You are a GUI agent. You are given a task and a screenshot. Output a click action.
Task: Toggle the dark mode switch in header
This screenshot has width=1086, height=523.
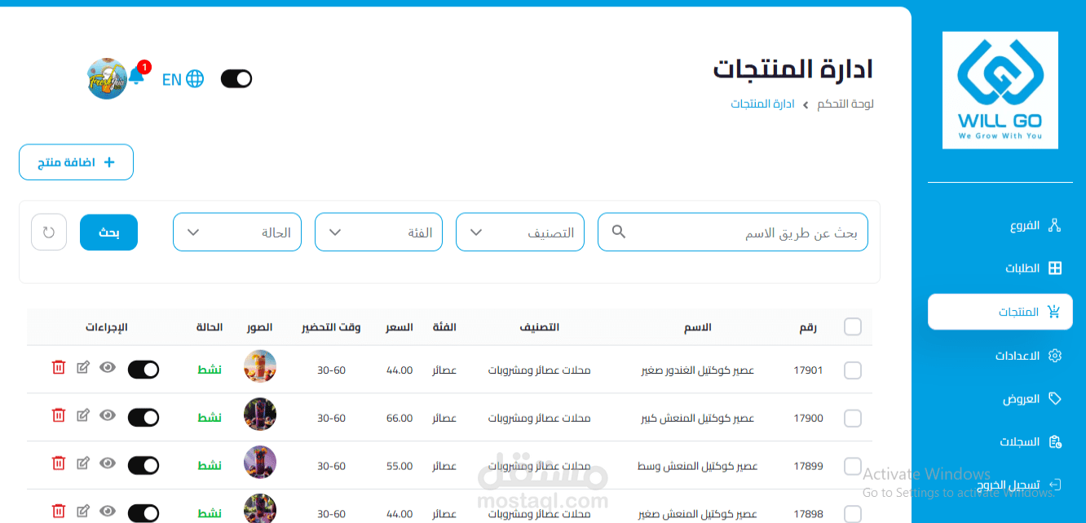236,78
